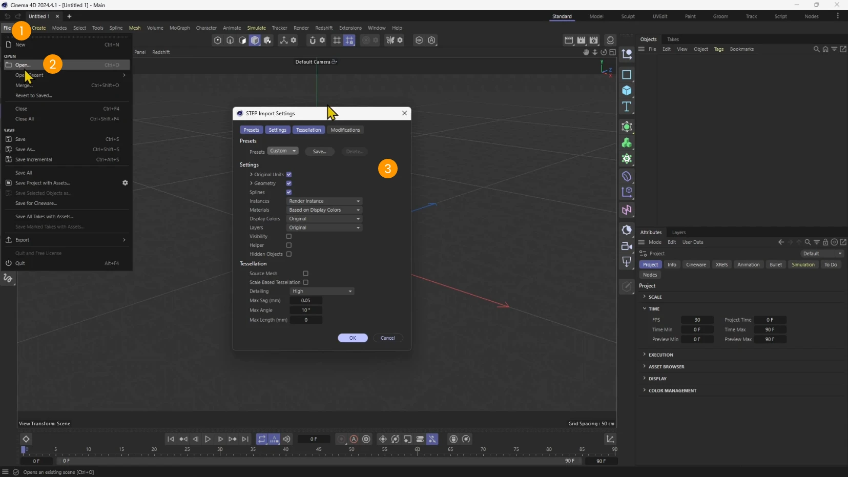The image size is (848, 477).
Task: Expand the Asset Browser section
Action: [x=667, y=366]
